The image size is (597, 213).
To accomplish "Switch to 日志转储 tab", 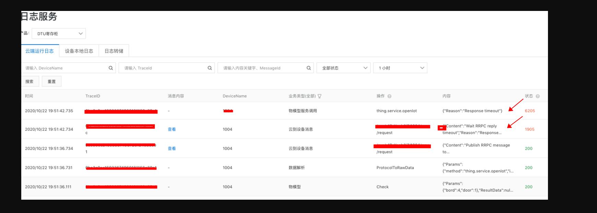I will pyautogui.click(x=114, y=51).
